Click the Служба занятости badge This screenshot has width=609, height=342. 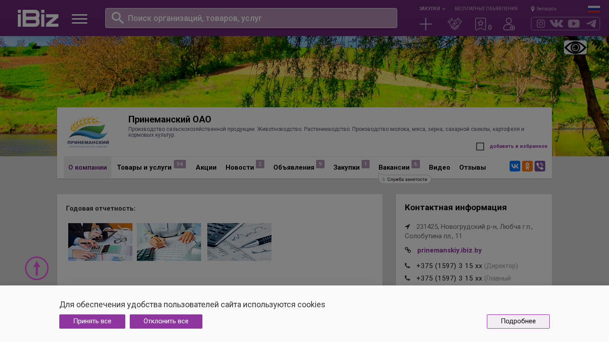pos(405,179)
